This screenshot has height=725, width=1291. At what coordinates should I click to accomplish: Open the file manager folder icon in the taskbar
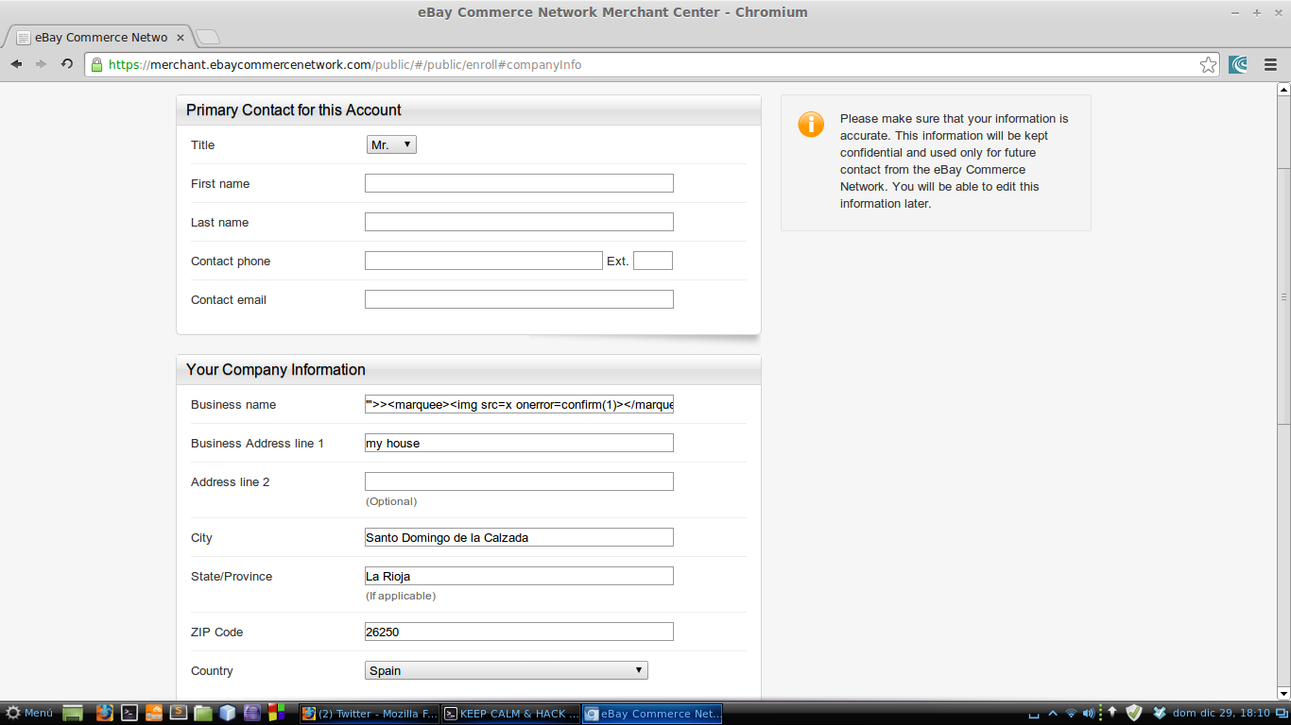[x=202, y=713]
